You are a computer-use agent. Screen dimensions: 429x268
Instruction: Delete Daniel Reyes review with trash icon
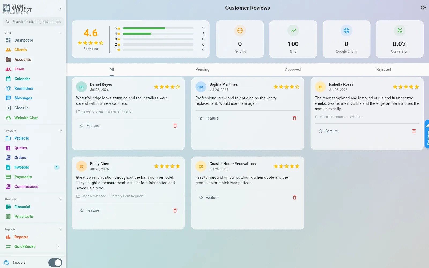coord(175,126)
